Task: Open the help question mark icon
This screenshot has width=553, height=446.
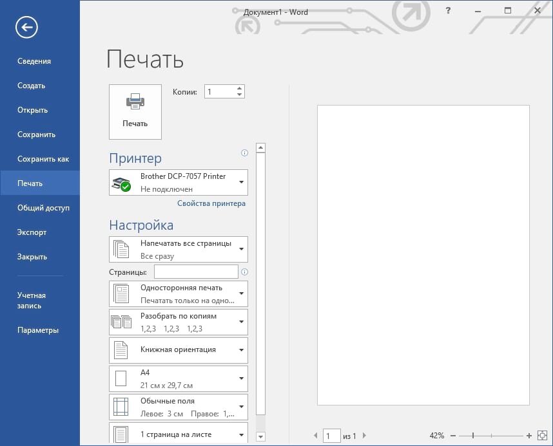Action: pyautogui.click(x=448, y=10)
